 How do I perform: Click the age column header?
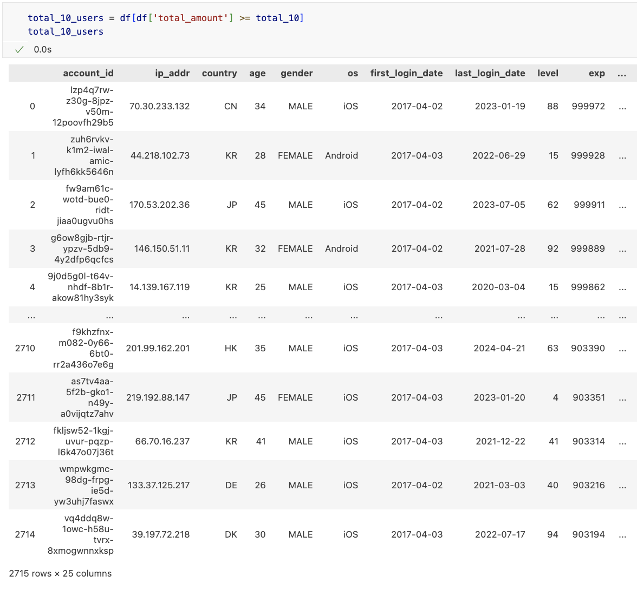258,74
